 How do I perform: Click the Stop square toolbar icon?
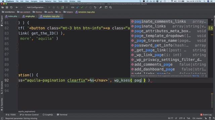pyautogui.click(x=67, y=7)
